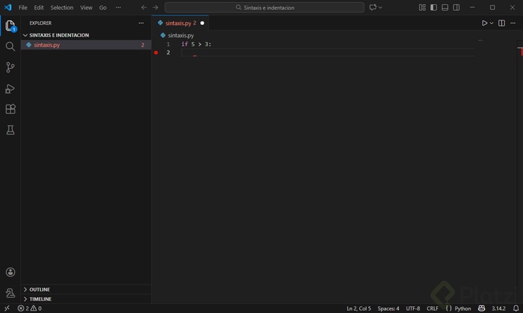
Task: Open the Accounts icon in activity bar
Action: click(x=10, y=272)
